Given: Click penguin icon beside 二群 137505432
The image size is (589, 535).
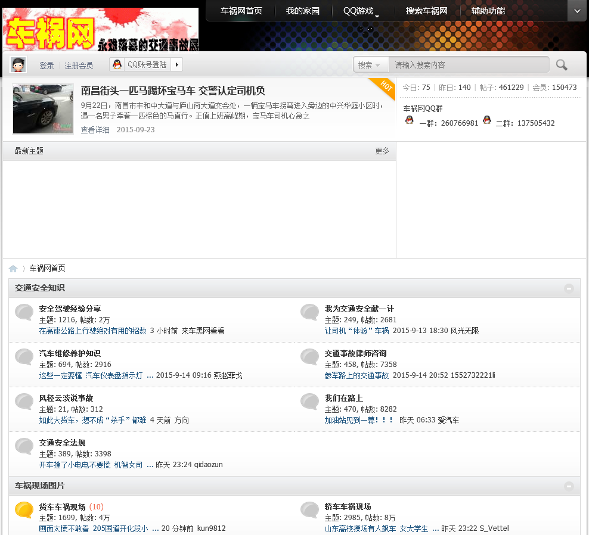Looking at the screenshot, I should click(x=487, y=120).
